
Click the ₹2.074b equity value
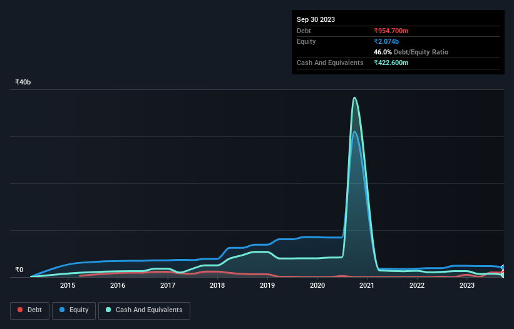tap(386, 41)
